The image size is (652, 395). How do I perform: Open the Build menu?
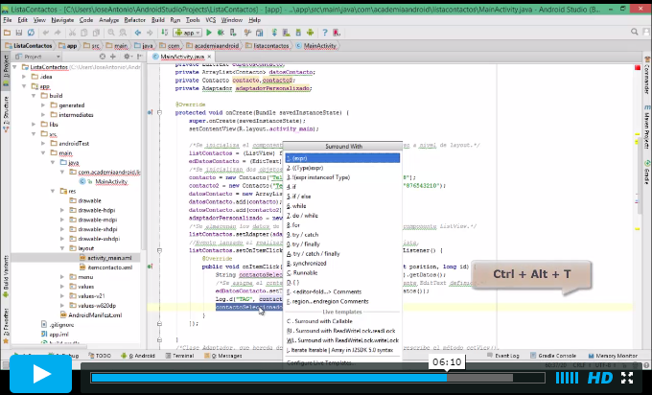point(157,20)
